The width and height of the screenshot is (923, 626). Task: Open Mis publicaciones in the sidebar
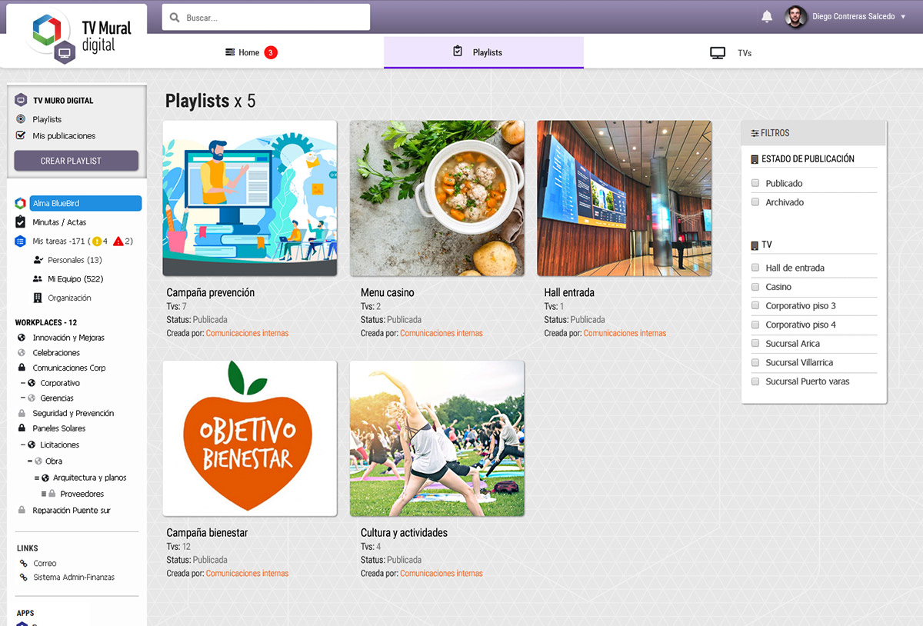pos(64,136)
